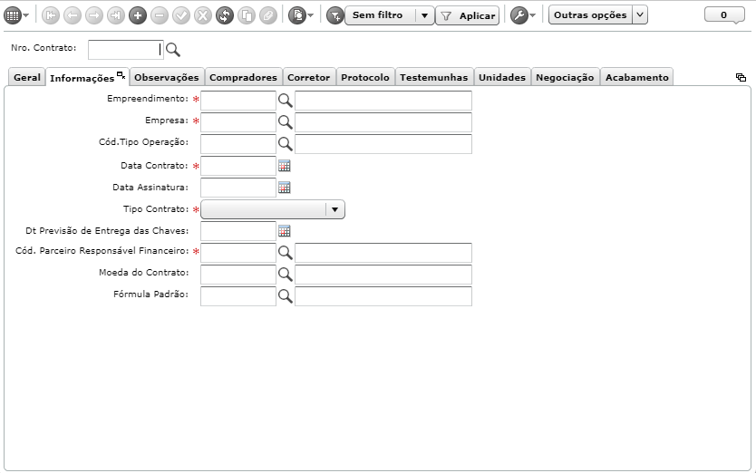Open the Observações tab

(167, 77)
